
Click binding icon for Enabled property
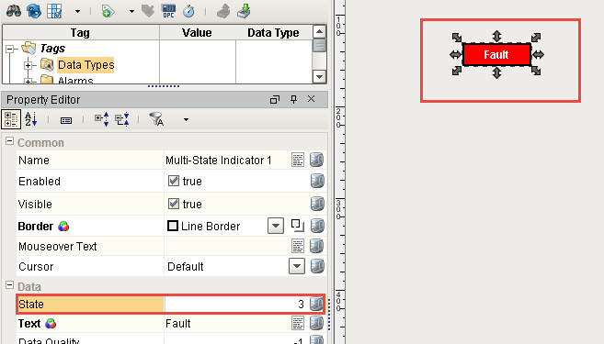(x=317, y=181)
